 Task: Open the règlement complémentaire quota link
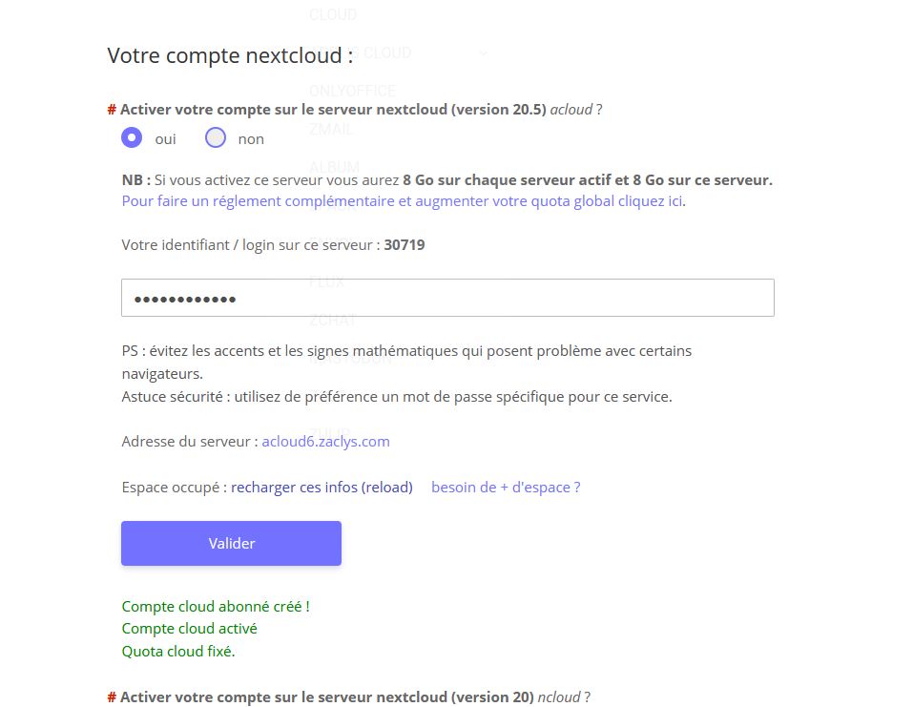point(403,201)
